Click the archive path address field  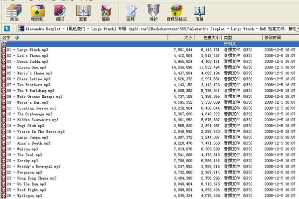click(x=158, y=29)
